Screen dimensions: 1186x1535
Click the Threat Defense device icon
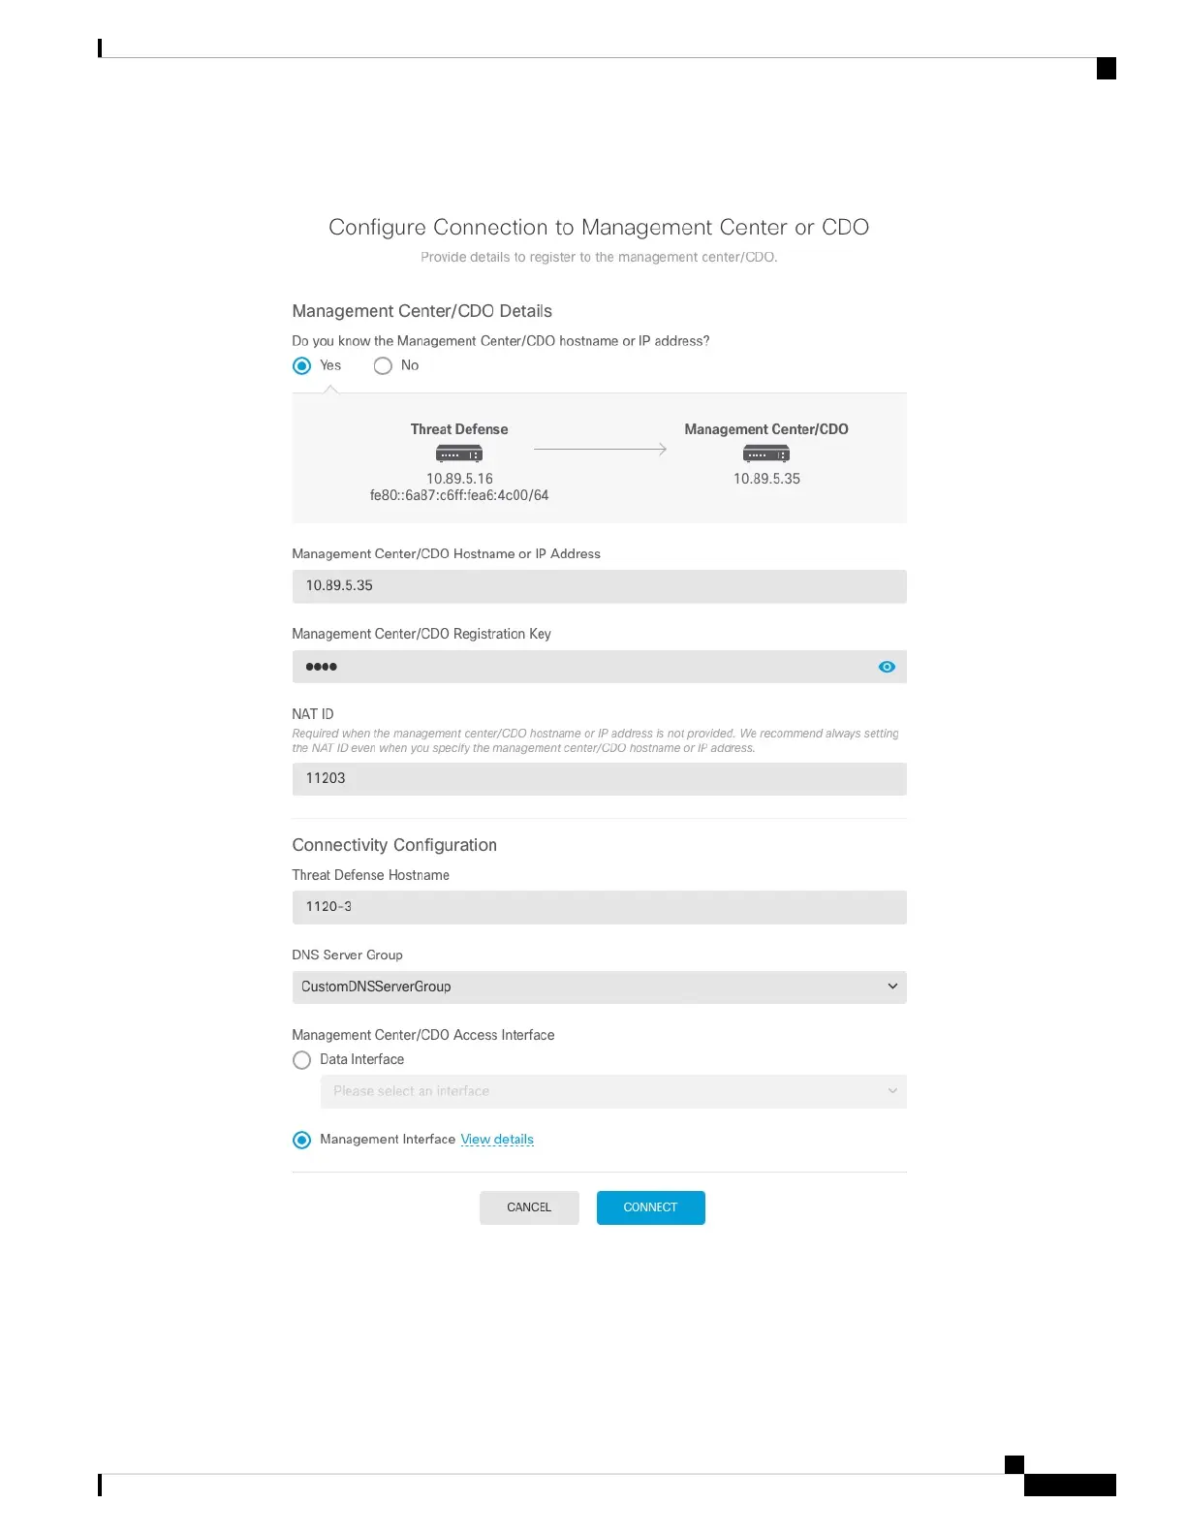point(459,454)
